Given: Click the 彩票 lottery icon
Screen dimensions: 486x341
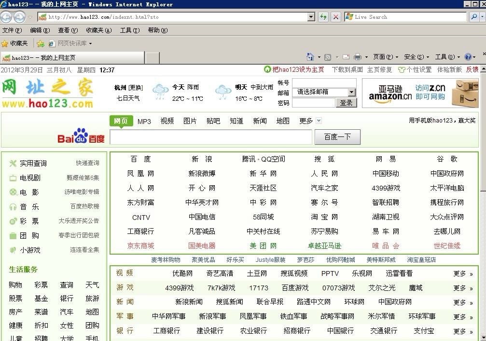Looking at the screenshot, I should click(x=13, y=221).
